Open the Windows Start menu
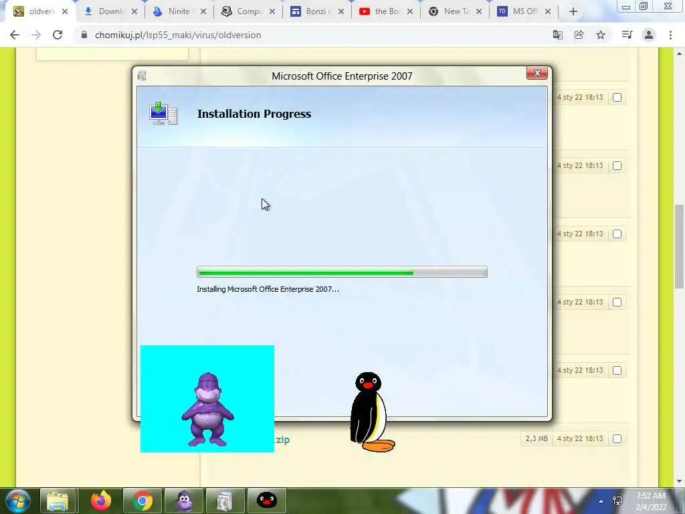 [x=18, y=501]
